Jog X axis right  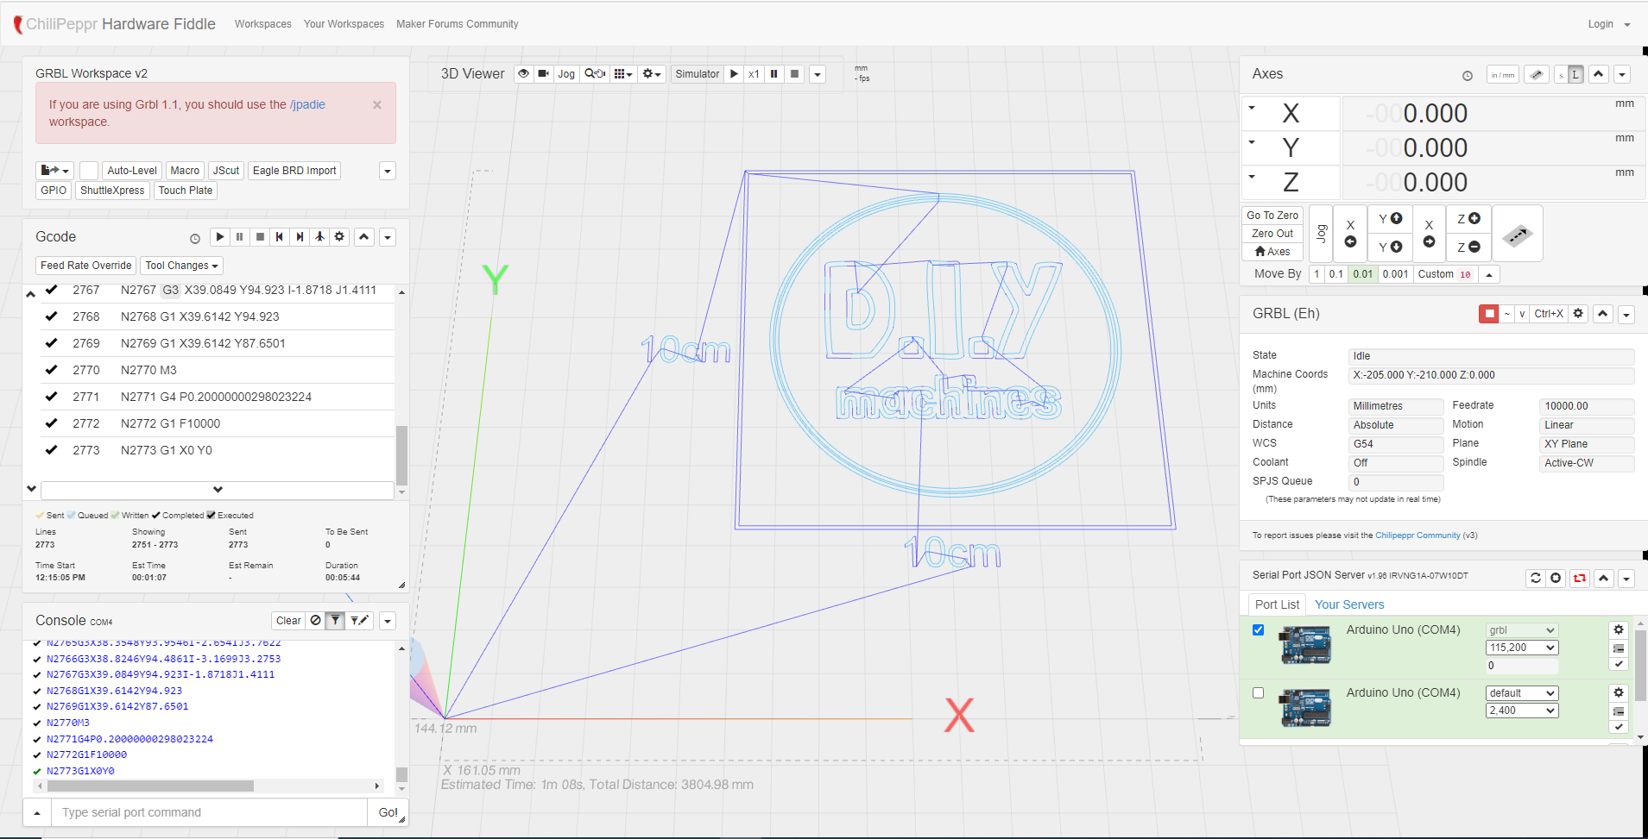tap(1429, 233)
